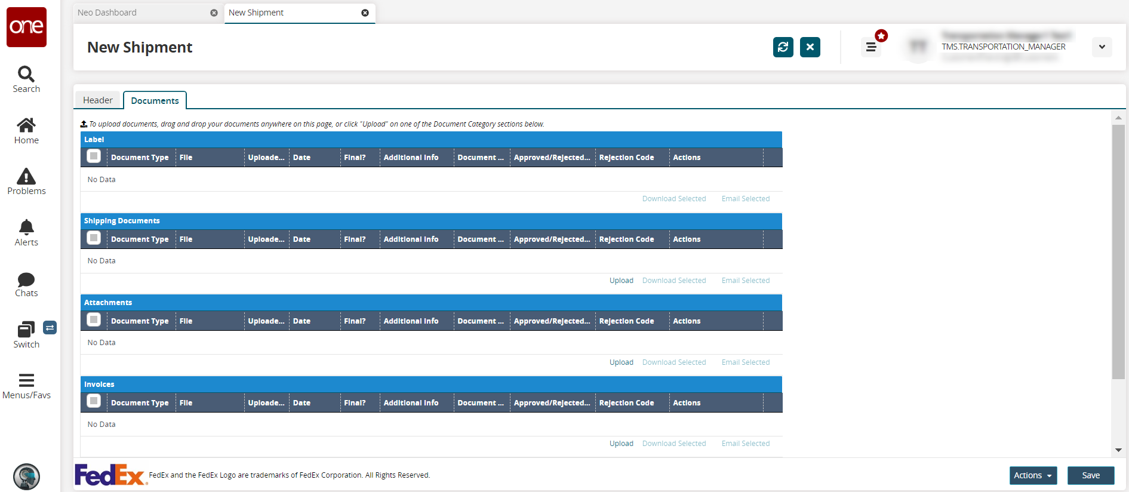Image resolution: width=1129 pixels, height=492 pixels.
Task: Check the Label table select-all checkbox
Action: pos(94,156)
